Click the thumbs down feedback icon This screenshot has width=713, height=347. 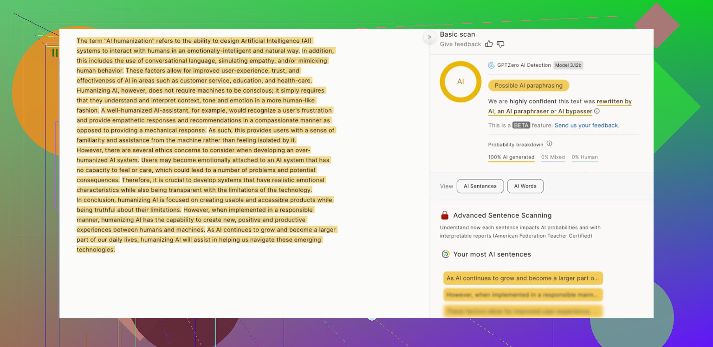click(x=500, y=44)
